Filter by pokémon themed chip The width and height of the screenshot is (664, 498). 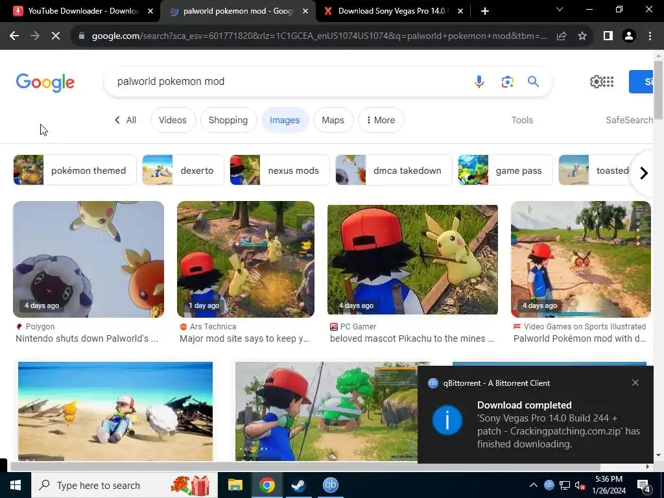click(75, 171)
